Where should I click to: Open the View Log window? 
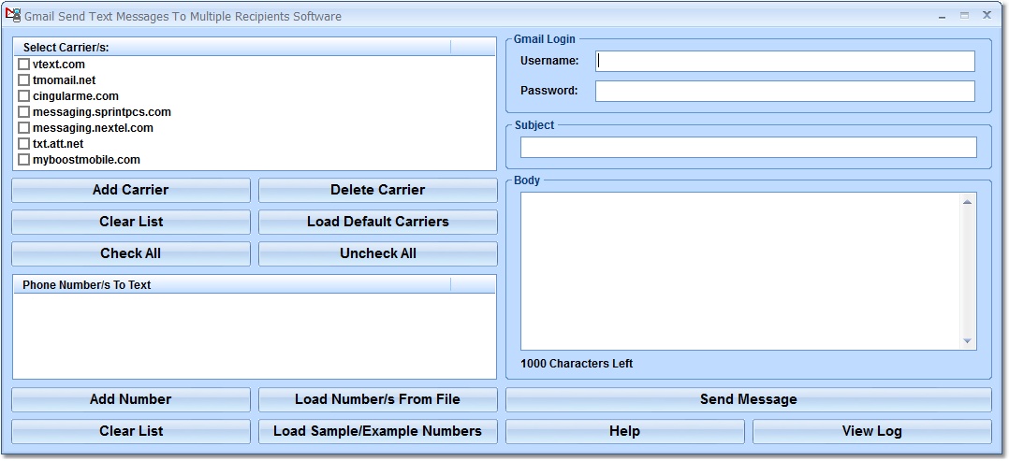872,431
